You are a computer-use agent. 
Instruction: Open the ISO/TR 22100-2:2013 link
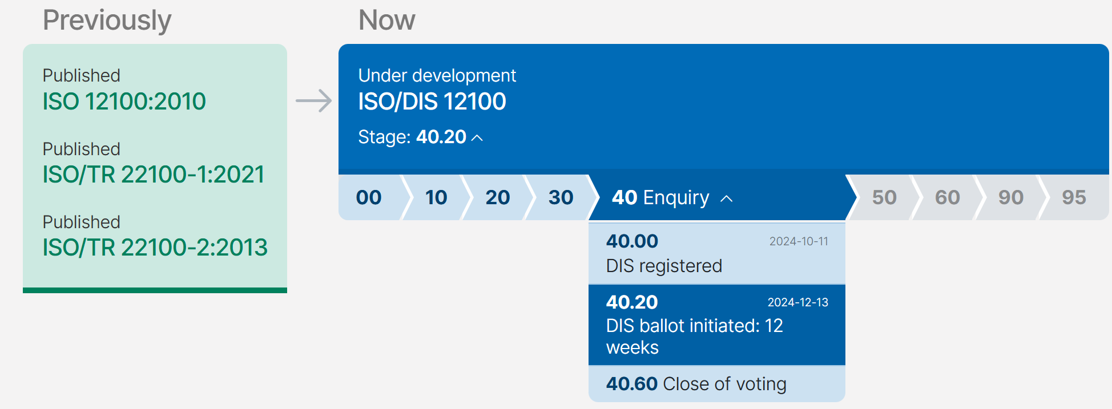pyautogui.click(x=155, y=248)
